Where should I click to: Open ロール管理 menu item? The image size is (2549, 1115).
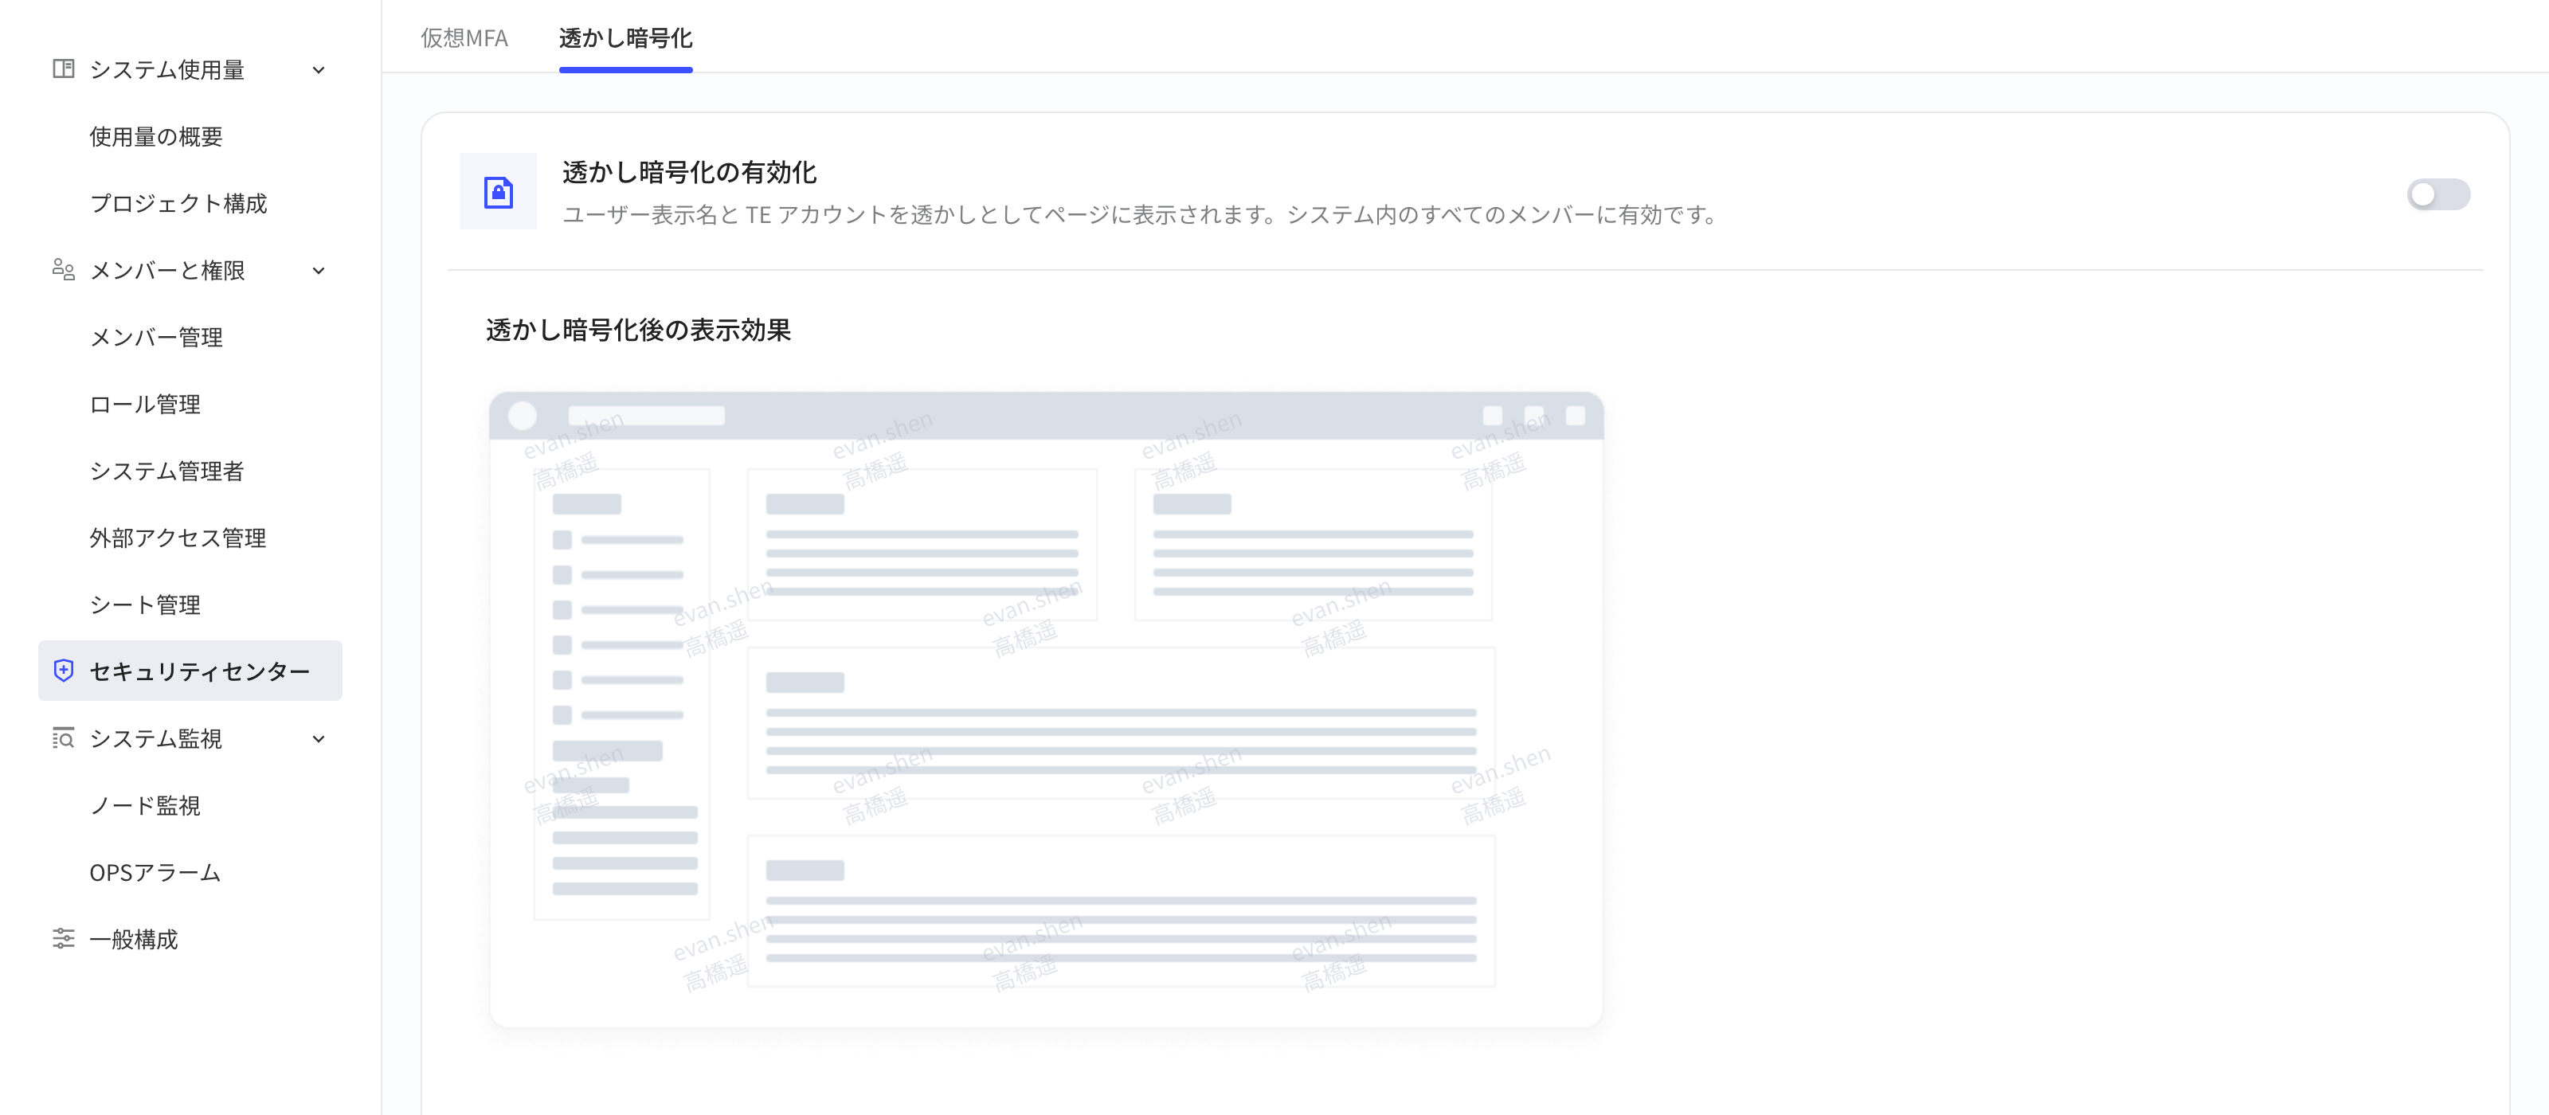tap(146, 404)
